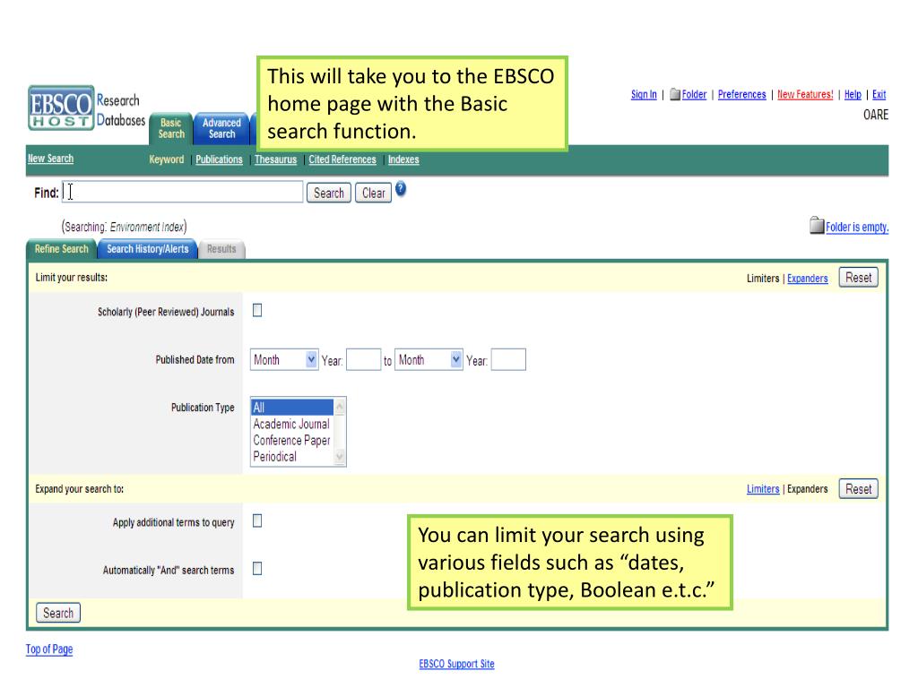Screen dimensions: 918x688
Task: Open the EBSCO Support Site link
Action: [456, 664]
